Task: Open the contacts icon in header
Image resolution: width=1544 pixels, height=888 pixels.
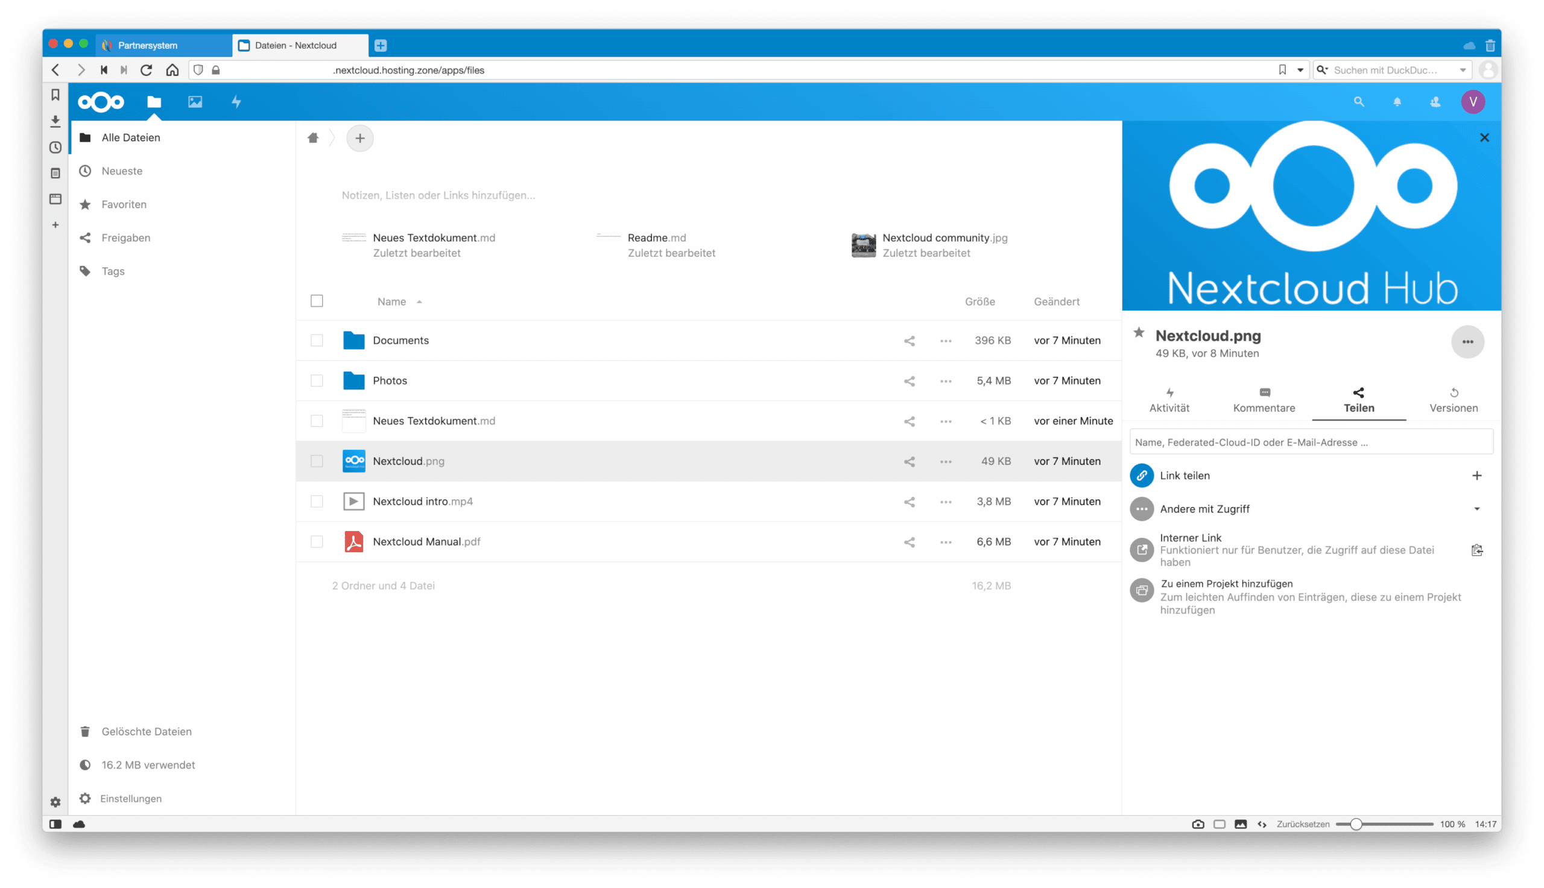Action: (x=1435, y=101)
